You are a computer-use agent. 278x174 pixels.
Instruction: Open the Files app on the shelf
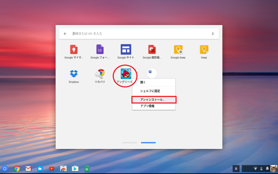(40, 169)
